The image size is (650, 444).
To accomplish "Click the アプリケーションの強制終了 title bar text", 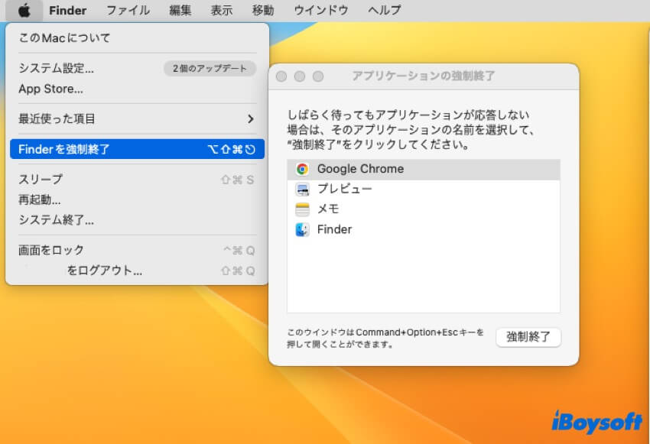I will 423,76.
